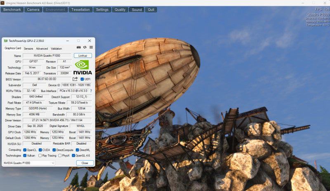
Task: Click the Subvendor value Dell
Action: coord(35,85)
